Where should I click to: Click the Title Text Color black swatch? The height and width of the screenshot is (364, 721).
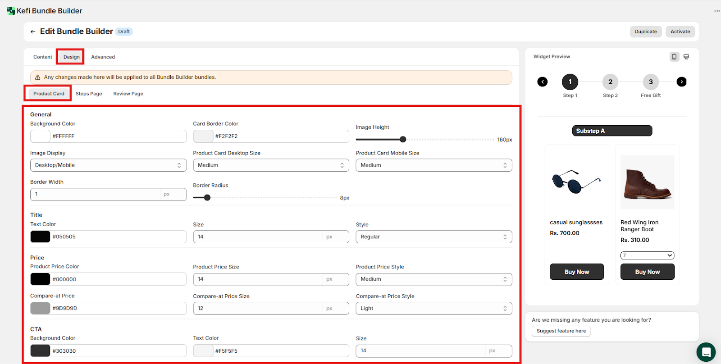point(40,237)
